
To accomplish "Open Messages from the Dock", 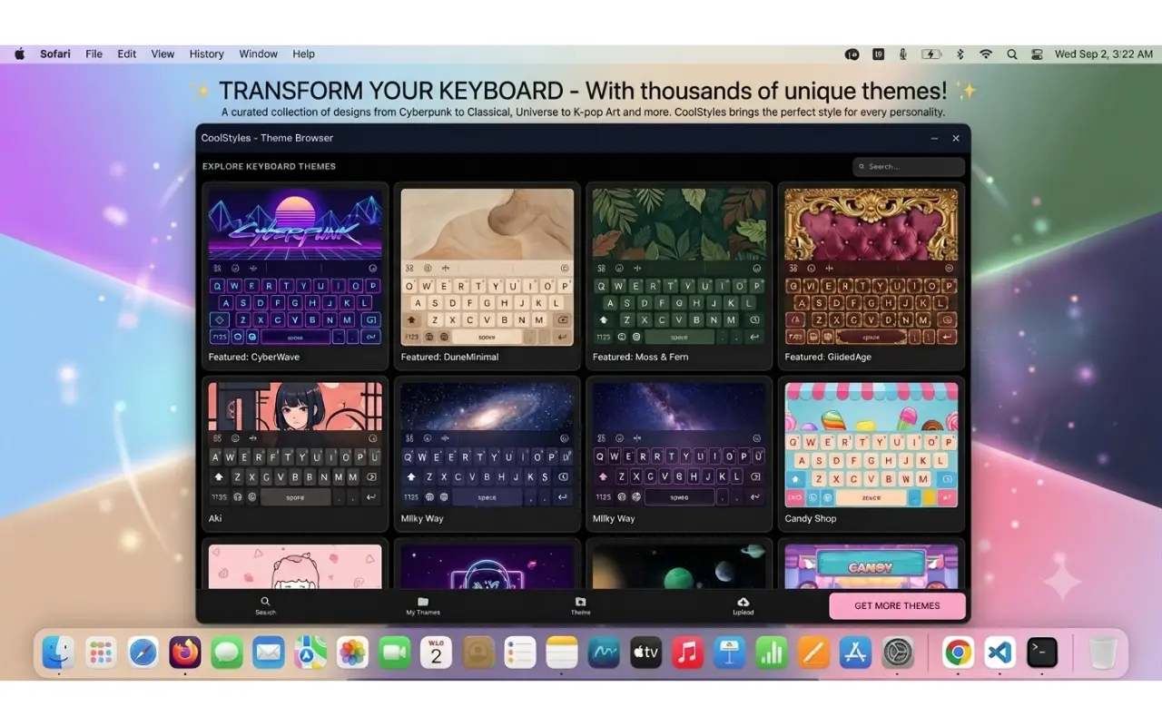I will point(227,652).
